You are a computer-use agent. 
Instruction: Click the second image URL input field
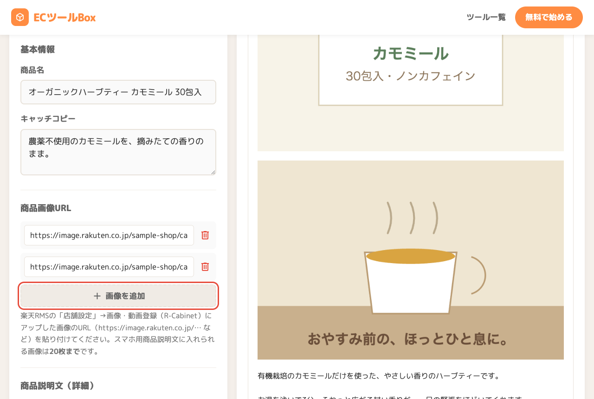(x=109, y=267)
